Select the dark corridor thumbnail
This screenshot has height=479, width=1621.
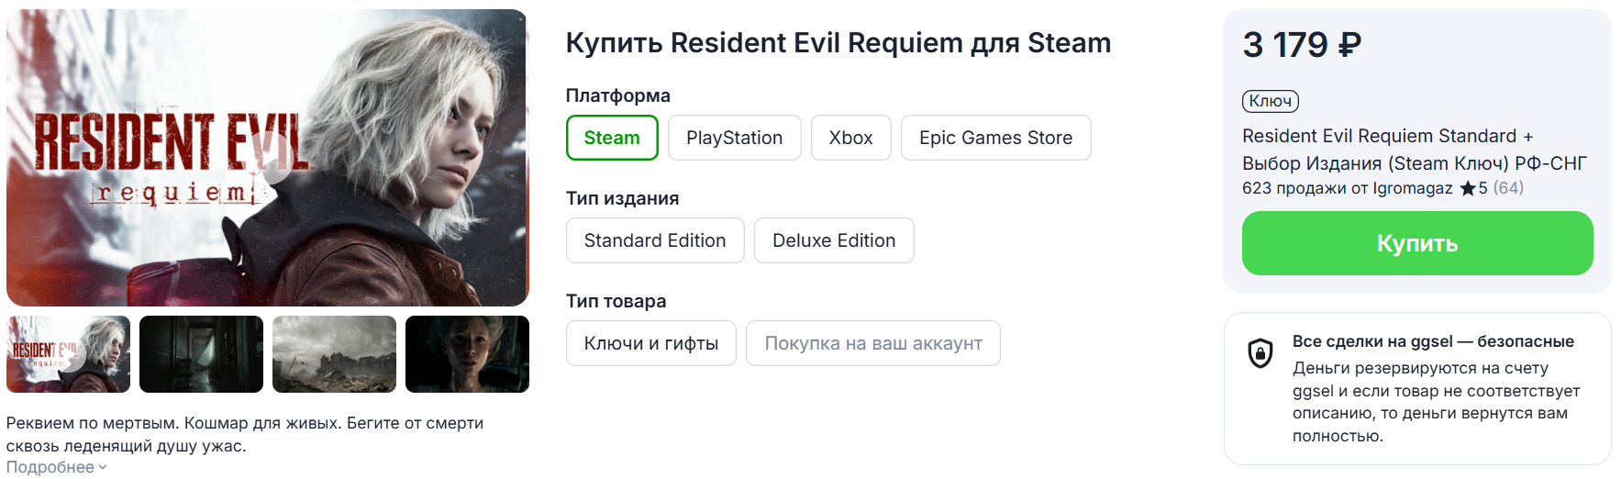[201, 354]
